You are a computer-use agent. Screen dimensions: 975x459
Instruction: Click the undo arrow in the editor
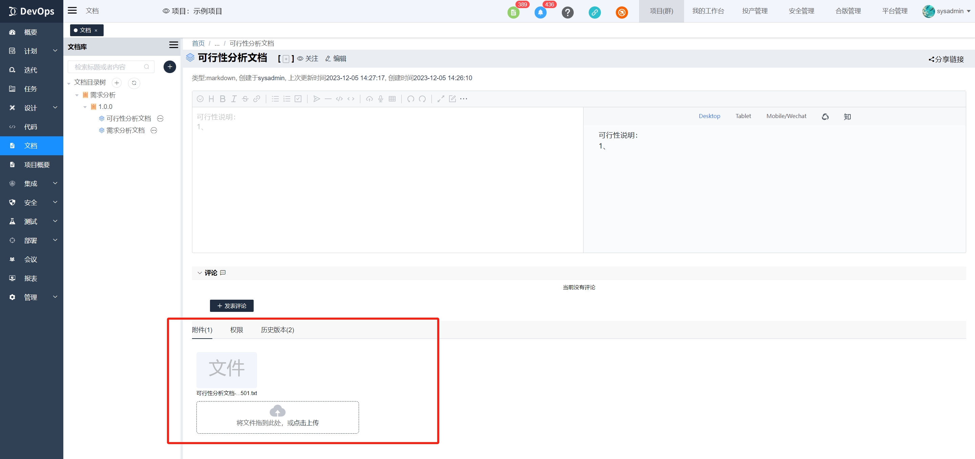(410, 99)
